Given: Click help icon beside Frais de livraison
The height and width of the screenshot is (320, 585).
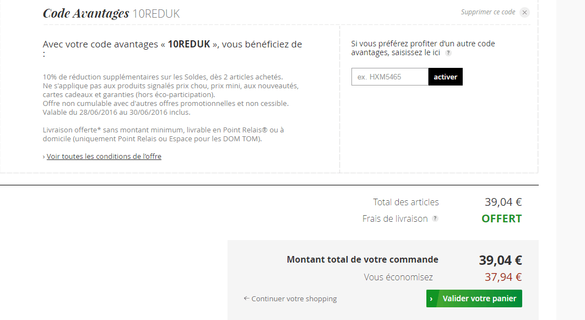Looking at the screenshot, I should tap(435, 218).
